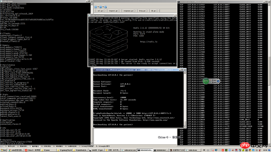Open the dropdown arrow next to the T icon
The height and width of the screenshot is (152, 271).
[x=103, y=7]
